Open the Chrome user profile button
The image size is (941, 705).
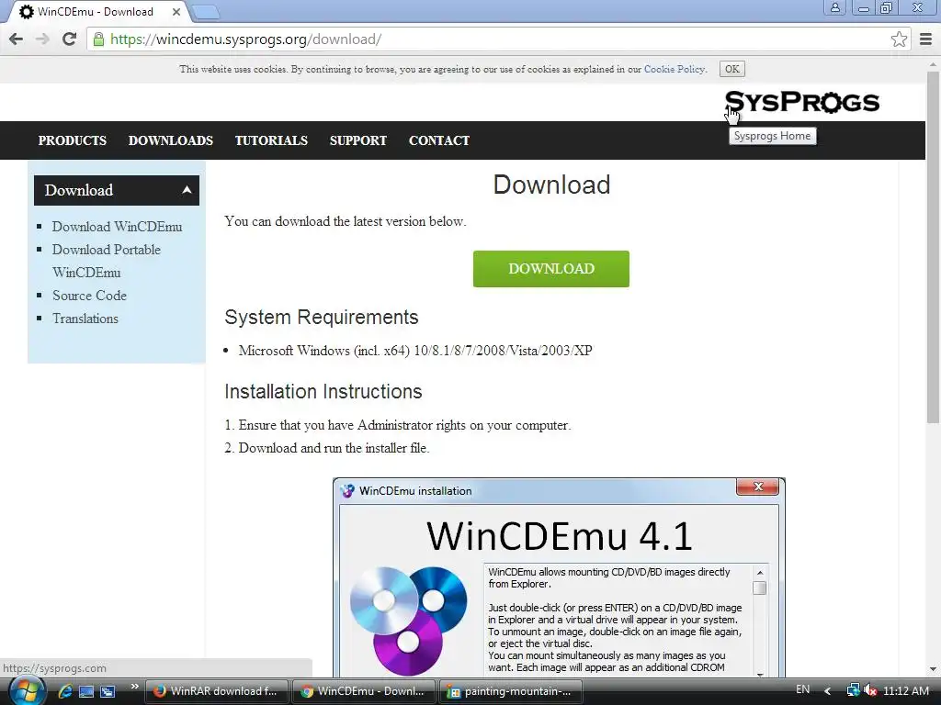pos(834,7)
